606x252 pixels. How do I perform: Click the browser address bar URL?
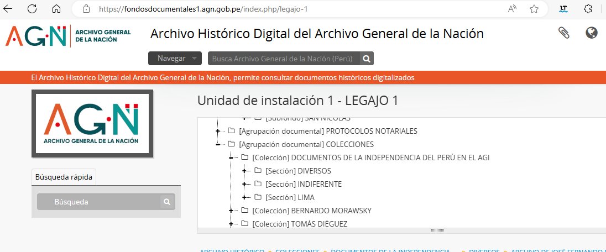pyautogui.click(x=203, y=9)
